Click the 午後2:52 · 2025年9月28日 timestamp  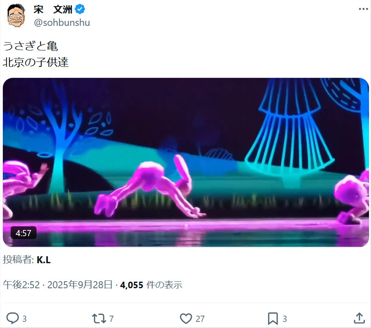tap(57, 285)
